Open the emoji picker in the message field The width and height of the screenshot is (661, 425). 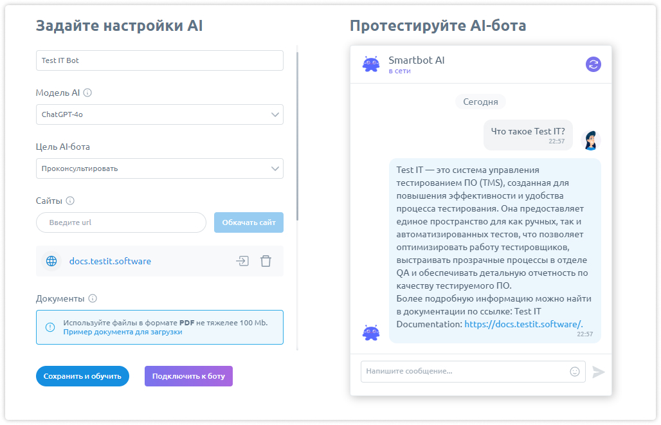(x=575, y=372)
